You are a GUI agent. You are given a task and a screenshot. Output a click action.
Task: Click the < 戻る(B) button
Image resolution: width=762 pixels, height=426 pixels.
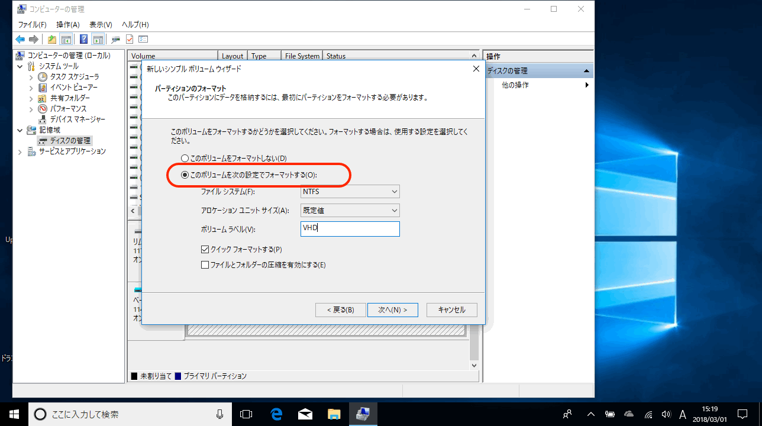coord(340,310)
